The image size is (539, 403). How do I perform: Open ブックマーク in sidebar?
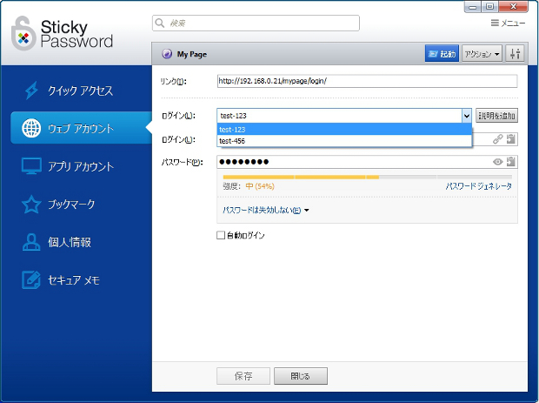71,204
